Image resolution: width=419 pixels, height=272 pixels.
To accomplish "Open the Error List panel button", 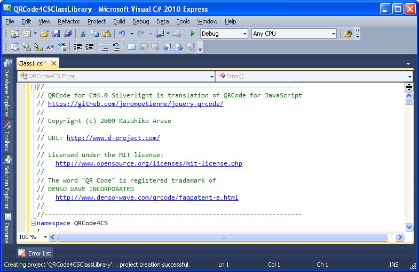I will pyautogui.click(x=35, y=253).
